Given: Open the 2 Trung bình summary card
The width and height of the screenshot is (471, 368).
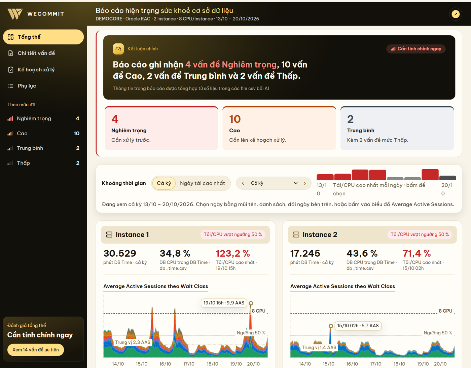Looking at the screenshot, I should tap(397, 128).
